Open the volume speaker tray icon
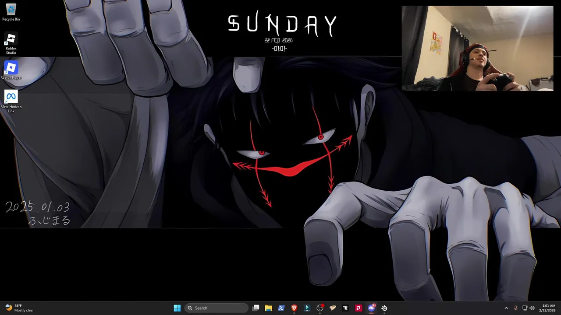The image size is (561, 315). [532, 308]
